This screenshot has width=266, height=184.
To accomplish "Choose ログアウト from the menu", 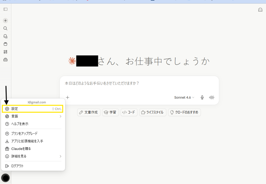I will tap(33, 166).
